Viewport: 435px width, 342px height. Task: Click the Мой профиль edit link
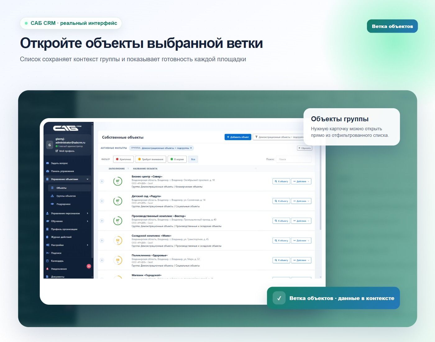65,151
